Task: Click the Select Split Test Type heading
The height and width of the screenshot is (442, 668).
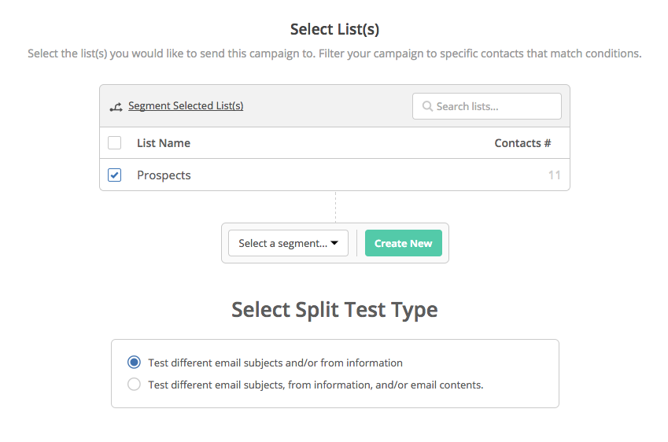Action: [334, 309]
